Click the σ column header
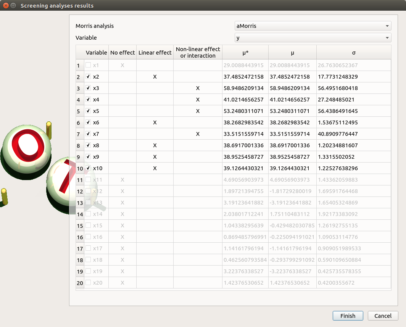The width and height of the screenshot is (406, 327). tap(353, 53)
